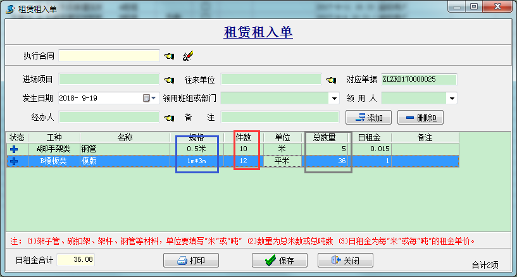Click the 添加 button
This screenshot has height=277, width=517.
[x=368, y=118]
